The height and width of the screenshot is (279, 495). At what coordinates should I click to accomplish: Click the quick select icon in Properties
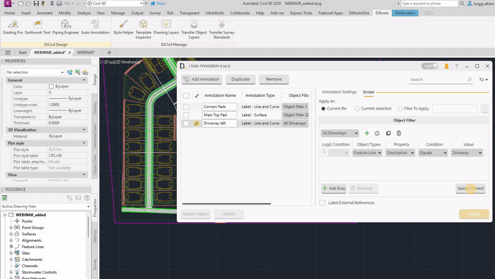(85, 72)
